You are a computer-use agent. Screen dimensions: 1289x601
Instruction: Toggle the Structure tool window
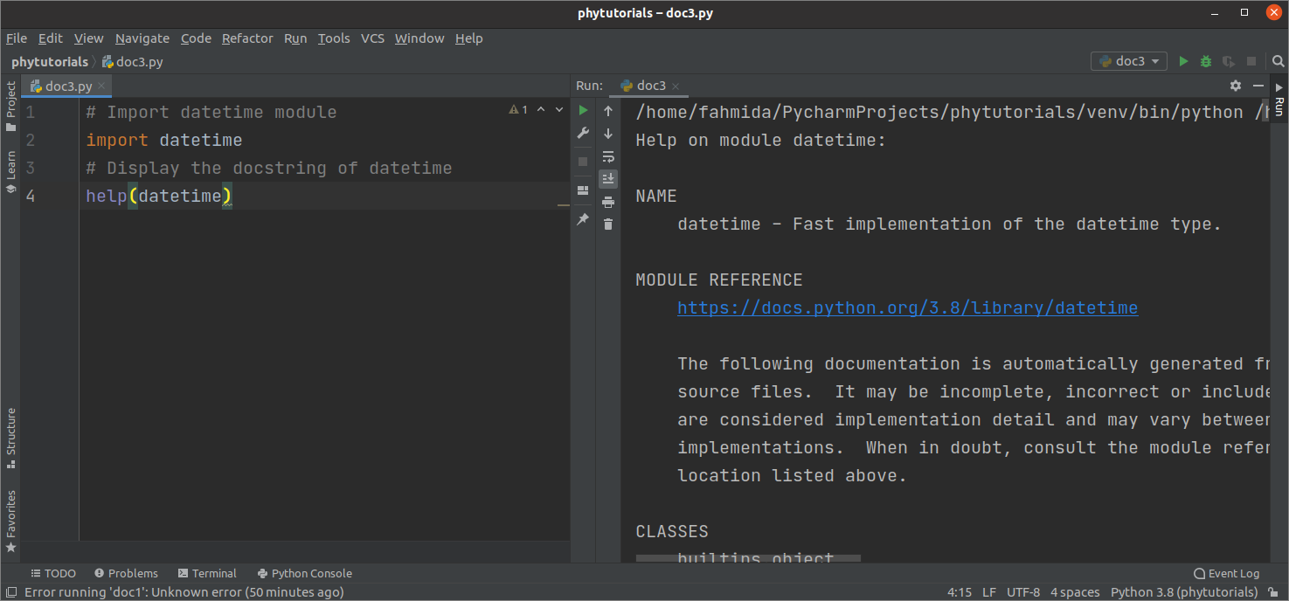(10, 437)
